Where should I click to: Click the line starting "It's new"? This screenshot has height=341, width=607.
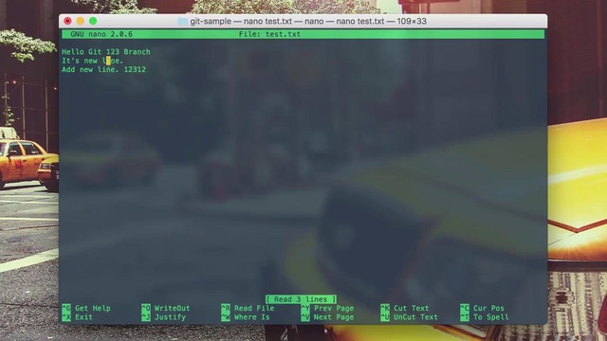pyautogui.click(x=92, y=61)
